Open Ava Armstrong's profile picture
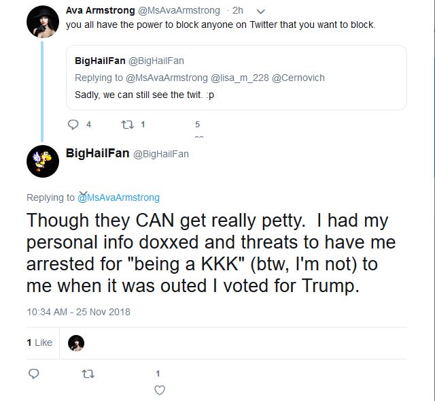435x401 pixels. click(x=43, y=22)
